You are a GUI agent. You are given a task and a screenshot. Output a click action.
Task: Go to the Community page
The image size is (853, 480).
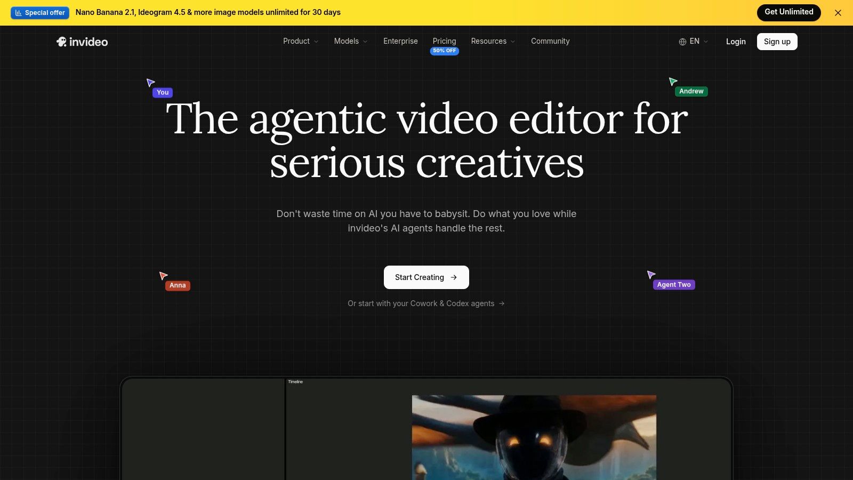[x=550, y=41]
